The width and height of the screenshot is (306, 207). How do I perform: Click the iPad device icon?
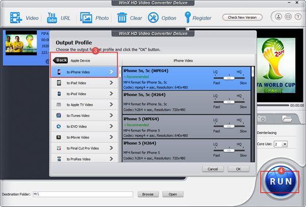click(59, 83)
